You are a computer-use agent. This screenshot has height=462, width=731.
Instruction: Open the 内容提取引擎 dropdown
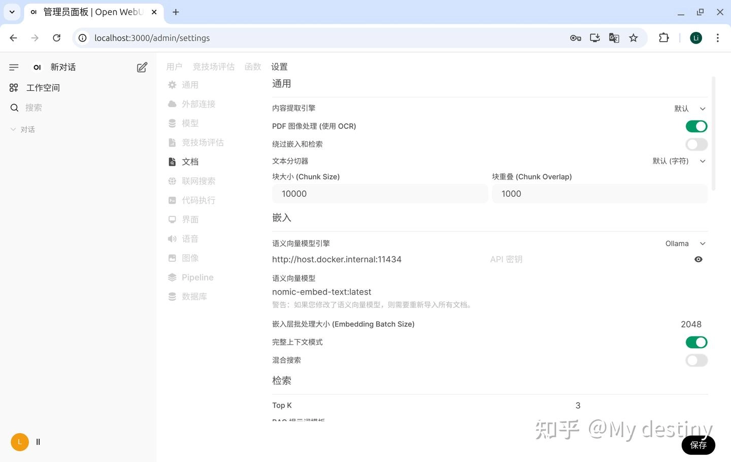(x=690, y=109)
